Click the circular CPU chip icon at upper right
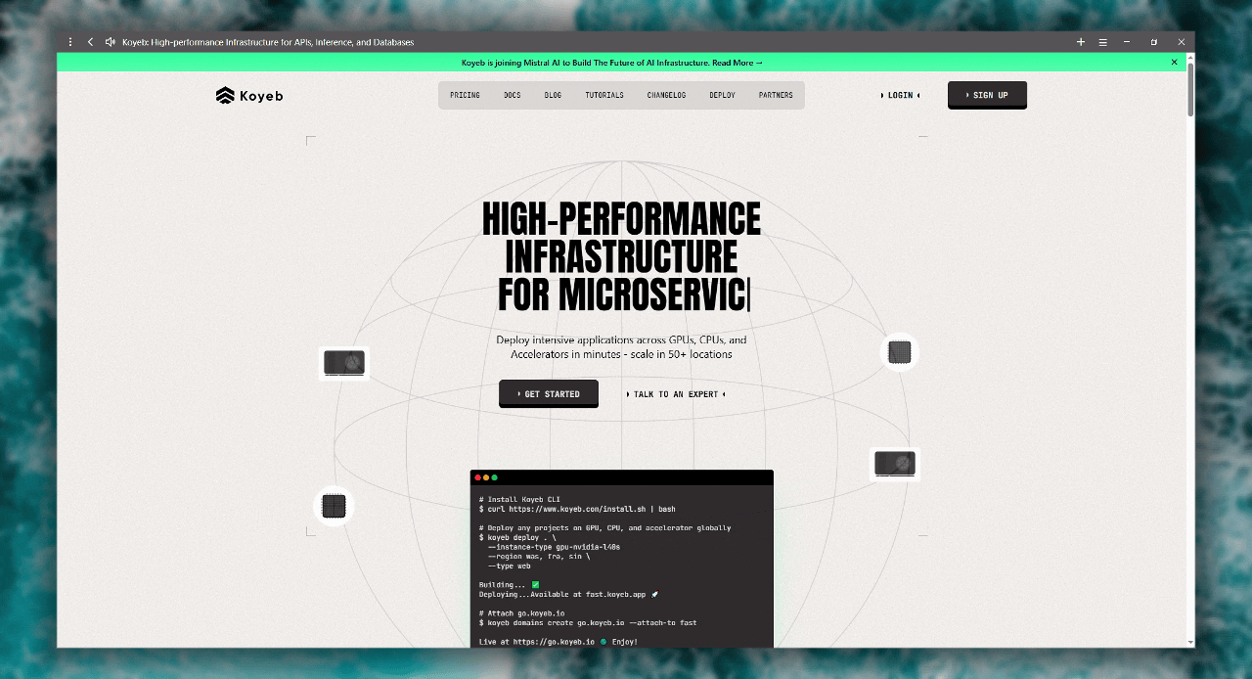 pyautogui.click(x=900, y=351)
